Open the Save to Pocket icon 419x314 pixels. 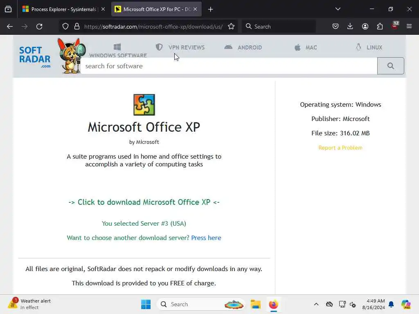[336, 26]
